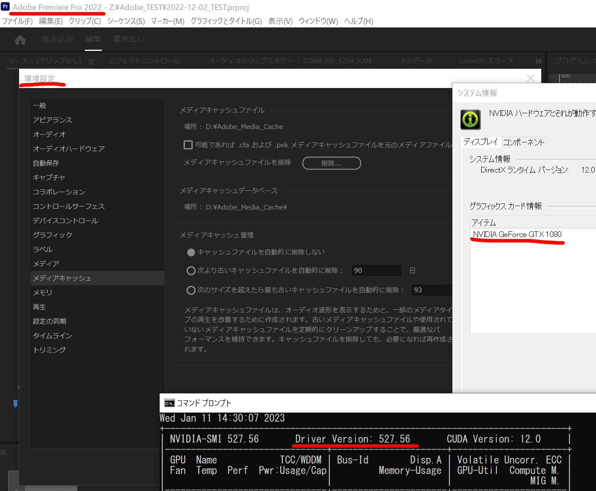596x491 pixels.
Task: Open the Lumetri スコープ panel tab
Action: click(x=486, y=61)
